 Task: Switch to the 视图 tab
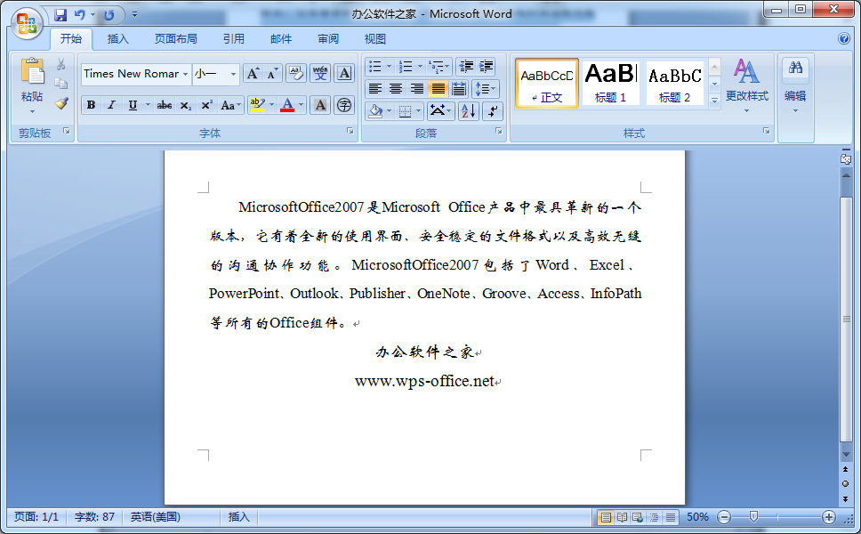375,39
